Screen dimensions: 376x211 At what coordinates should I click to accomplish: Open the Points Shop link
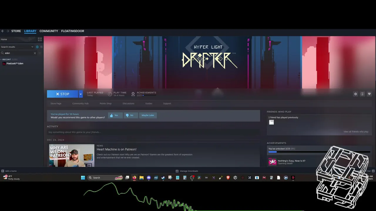click(105, 103)
